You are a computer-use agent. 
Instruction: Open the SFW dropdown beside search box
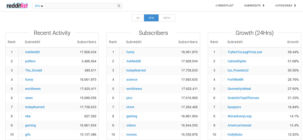click(39, 6)
